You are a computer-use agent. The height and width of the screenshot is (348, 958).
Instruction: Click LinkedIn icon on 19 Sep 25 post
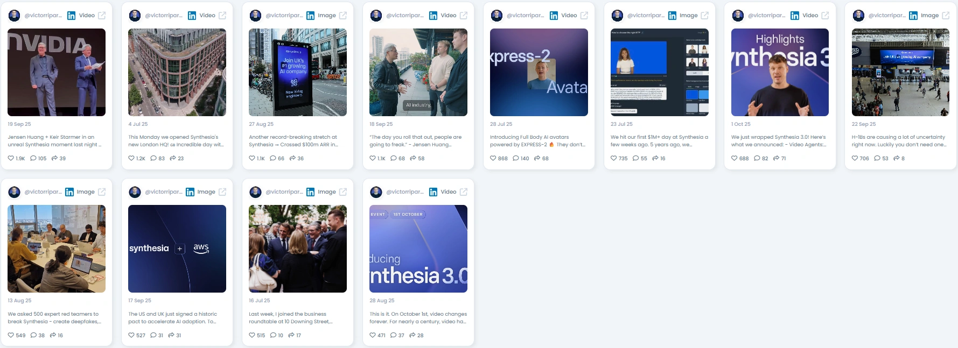72,16
